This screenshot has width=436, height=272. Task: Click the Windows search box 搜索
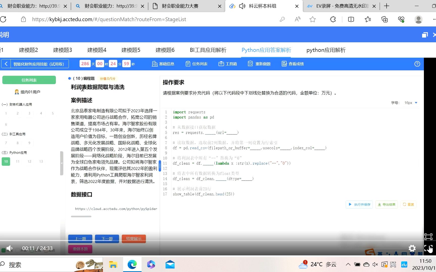click(15, 265)
